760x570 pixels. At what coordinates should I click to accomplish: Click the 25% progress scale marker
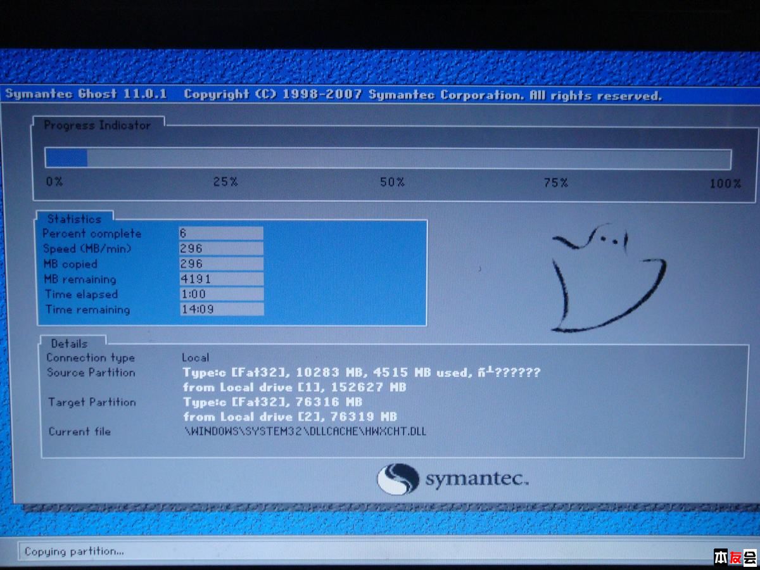pos(225,182)
